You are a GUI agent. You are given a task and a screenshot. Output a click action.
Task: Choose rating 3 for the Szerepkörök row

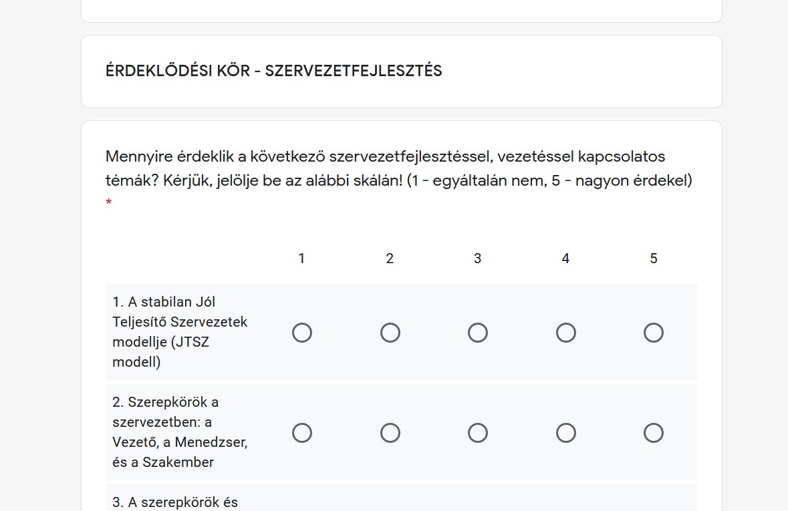pos(477,433)
